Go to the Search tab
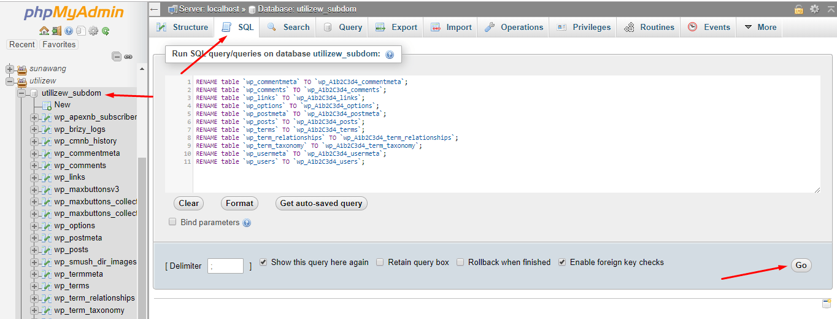 coord(288,27)
